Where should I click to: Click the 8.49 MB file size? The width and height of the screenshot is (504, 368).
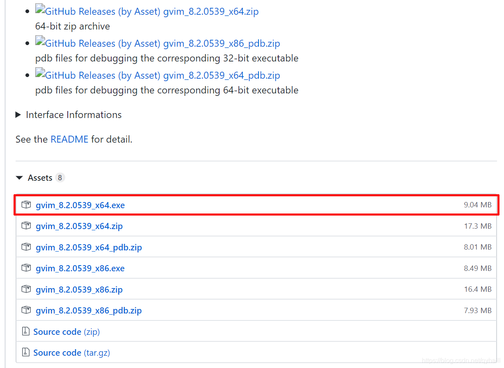(x=478, y=268)
